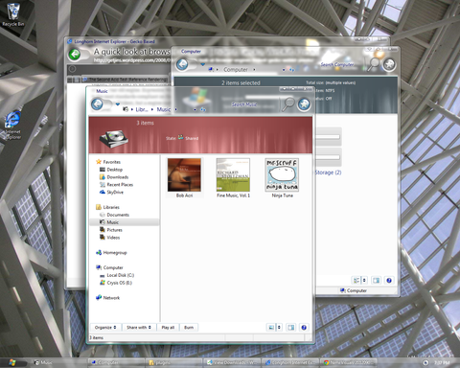Open Help in the Music window
This screenshot has height=368, width=460.
coord(304,328)
